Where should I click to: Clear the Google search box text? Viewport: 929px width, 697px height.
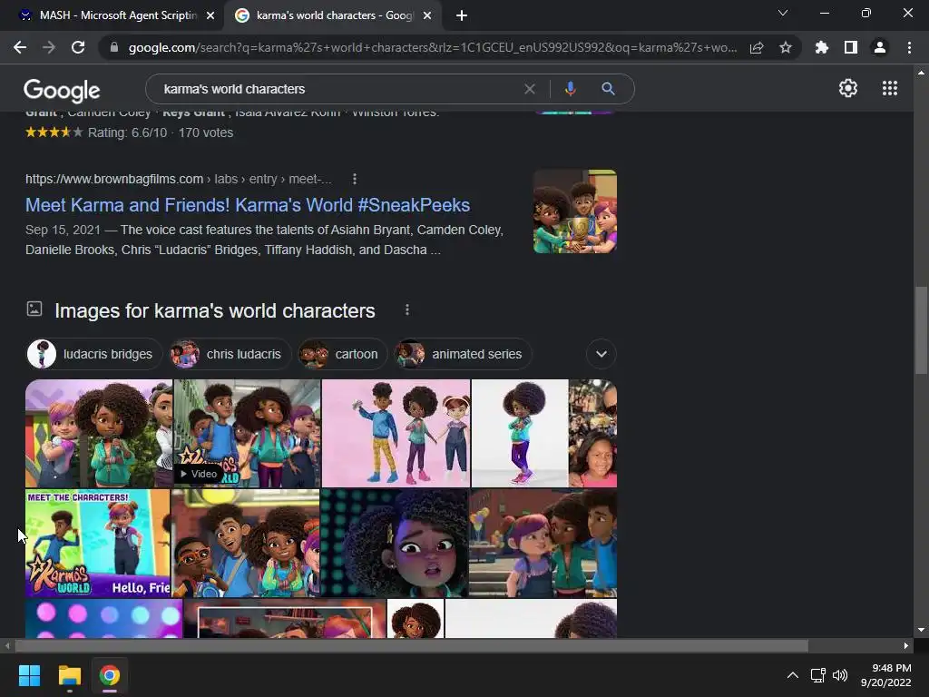[530, 89]
